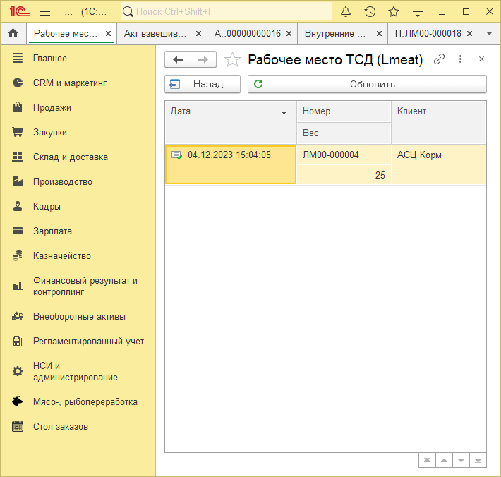This screenshot has height=477, width=501.
Task: Open CRM и маркетинг section
Action: 70,83
